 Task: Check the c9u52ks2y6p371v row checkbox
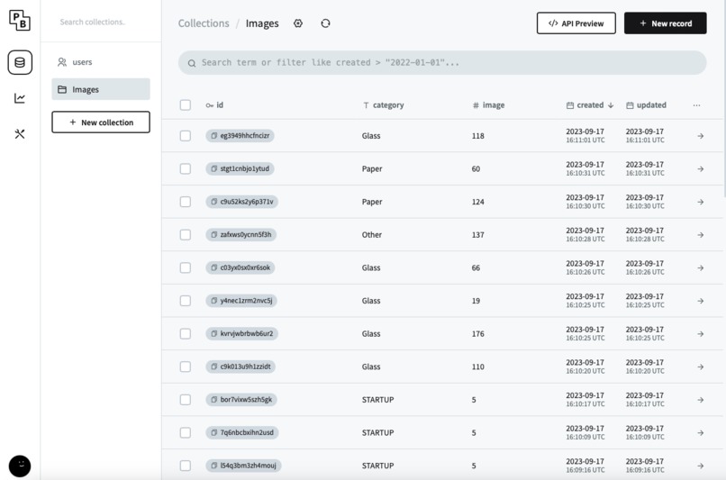186,202
